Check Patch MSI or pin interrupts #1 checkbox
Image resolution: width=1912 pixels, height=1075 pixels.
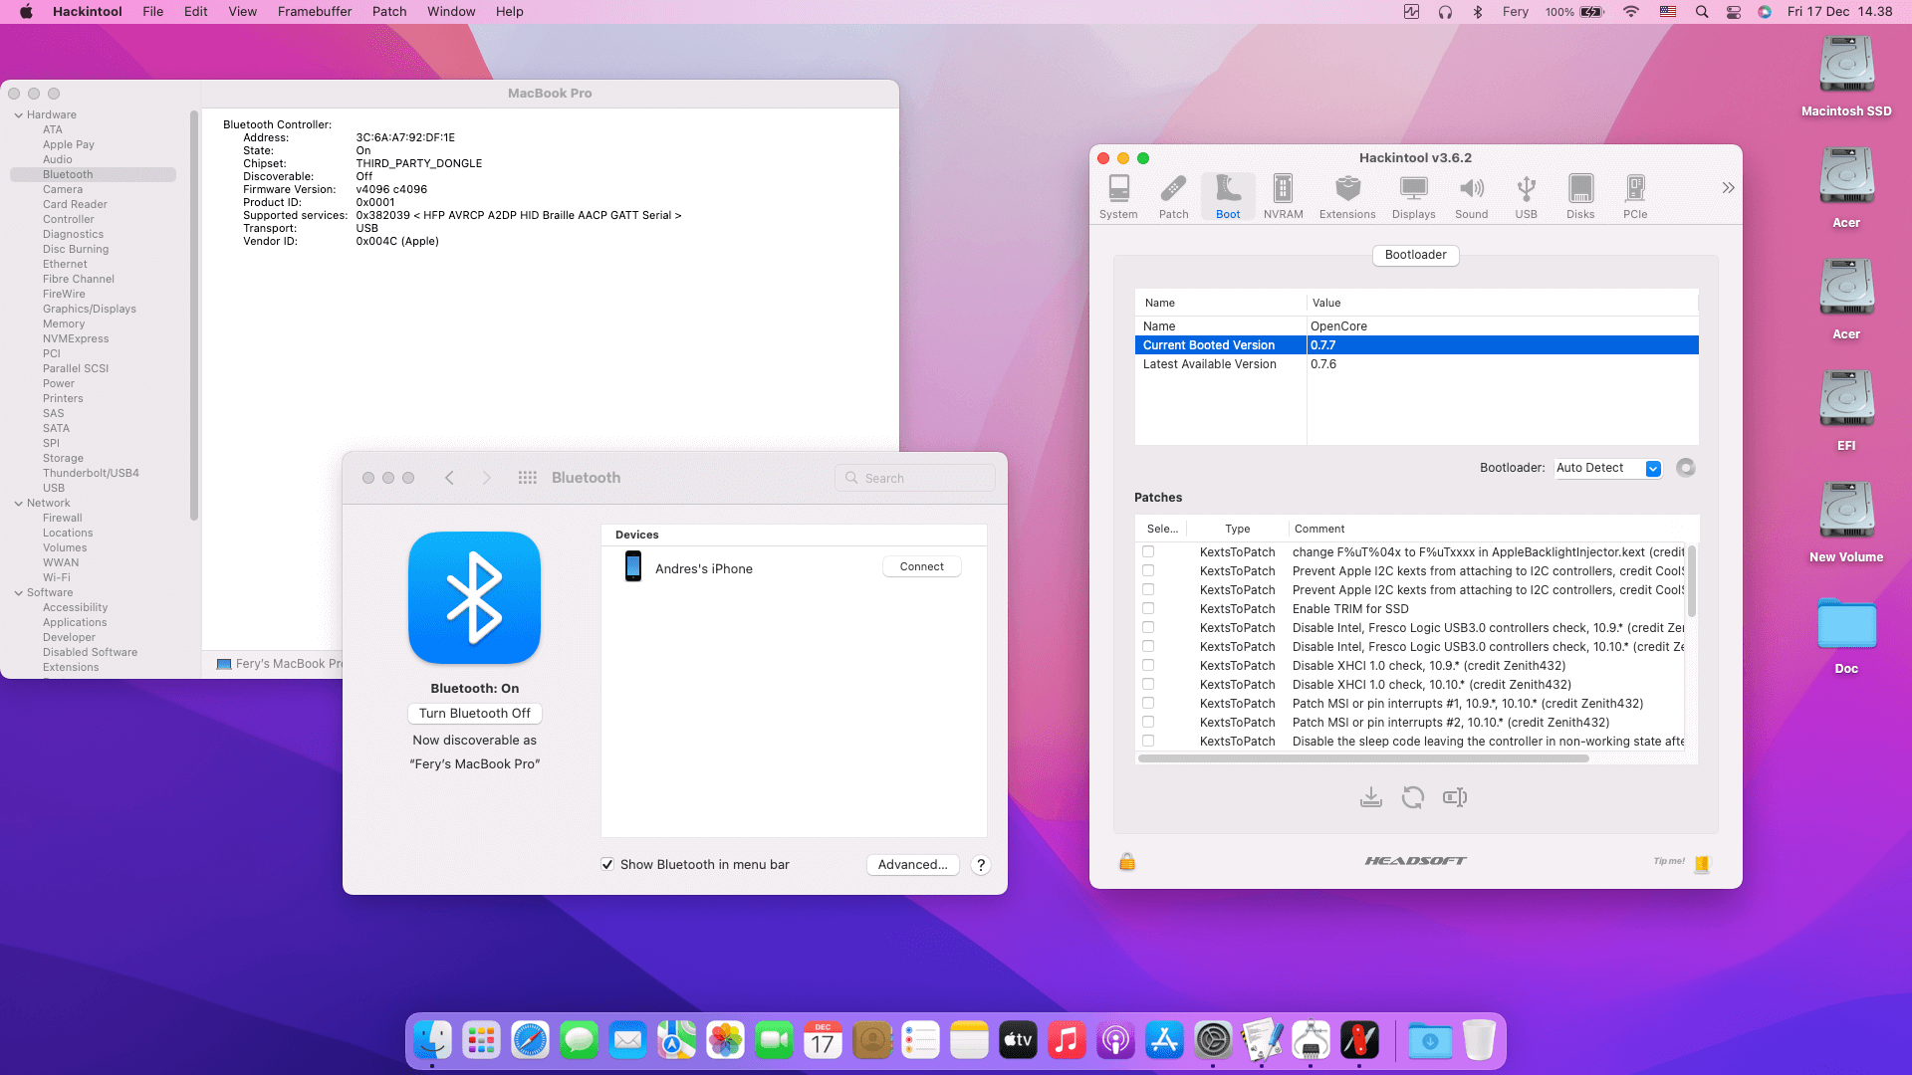click(x=1148, y=703)
